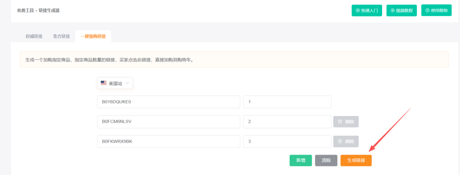
Task: Click the US flag icon in site selector
Action: 103,83
